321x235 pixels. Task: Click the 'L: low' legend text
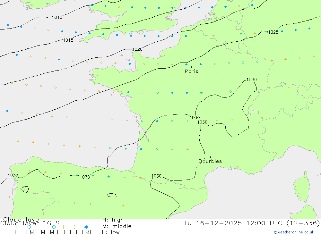111,232
